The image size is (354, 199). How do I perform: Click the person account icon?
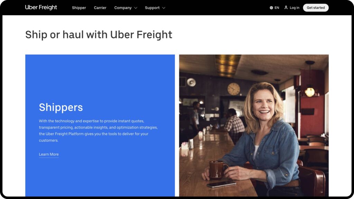pyautogui.click(x=286, y=8)
